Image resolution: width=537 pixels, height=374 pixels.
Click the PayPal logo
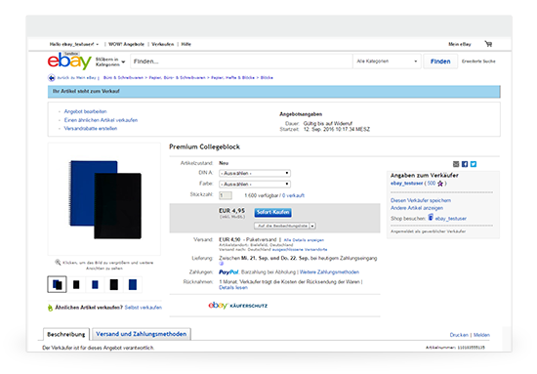tap(228, 271)
